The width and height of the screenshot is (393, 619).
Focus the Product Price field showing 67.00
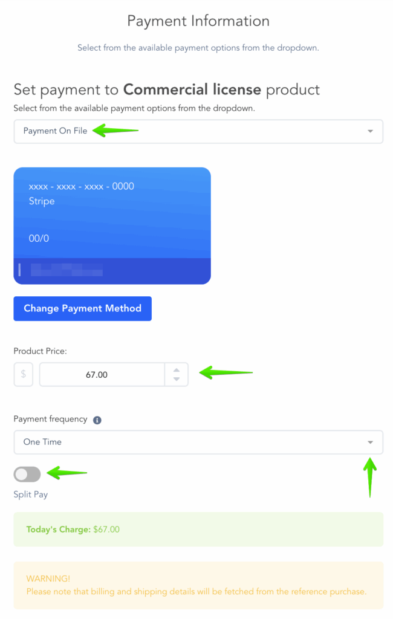(x=102, y=374)
